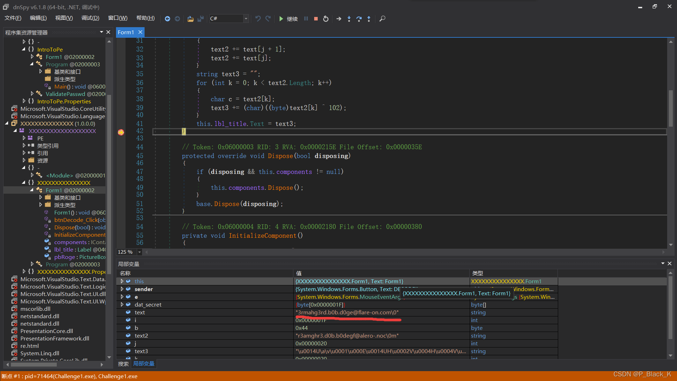Click the step over icon
This screenshot has width=677, height=381.
[x=359, y=19]
